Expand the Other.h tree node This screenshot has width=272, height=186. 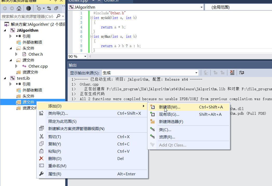tap(16, 54)
